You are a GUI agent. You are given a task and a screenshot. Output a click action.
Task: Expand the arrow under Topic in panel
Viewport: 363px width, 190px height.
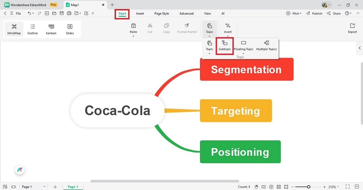pos(209,54)
